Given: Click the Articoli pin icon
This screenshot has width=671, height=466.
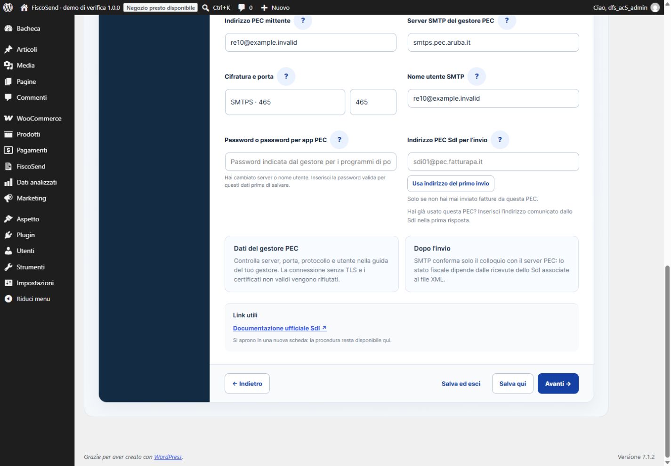Looking at the screenshot, I should [x=8, y=49].
